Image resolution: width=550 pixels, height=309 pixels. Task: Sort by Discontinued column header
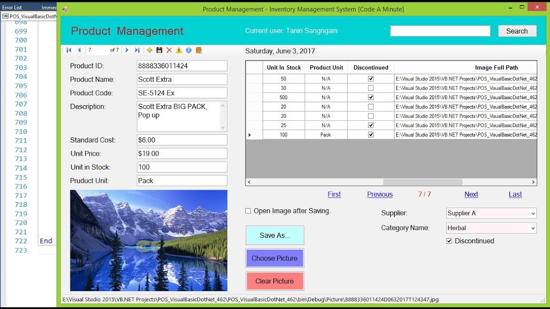[x=371, y=67]
